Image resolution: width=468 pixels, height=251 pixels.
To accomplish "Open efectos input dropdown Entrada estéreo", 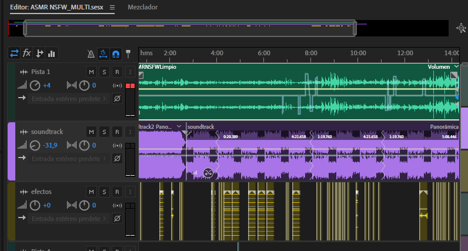I will tap(69, 219).
